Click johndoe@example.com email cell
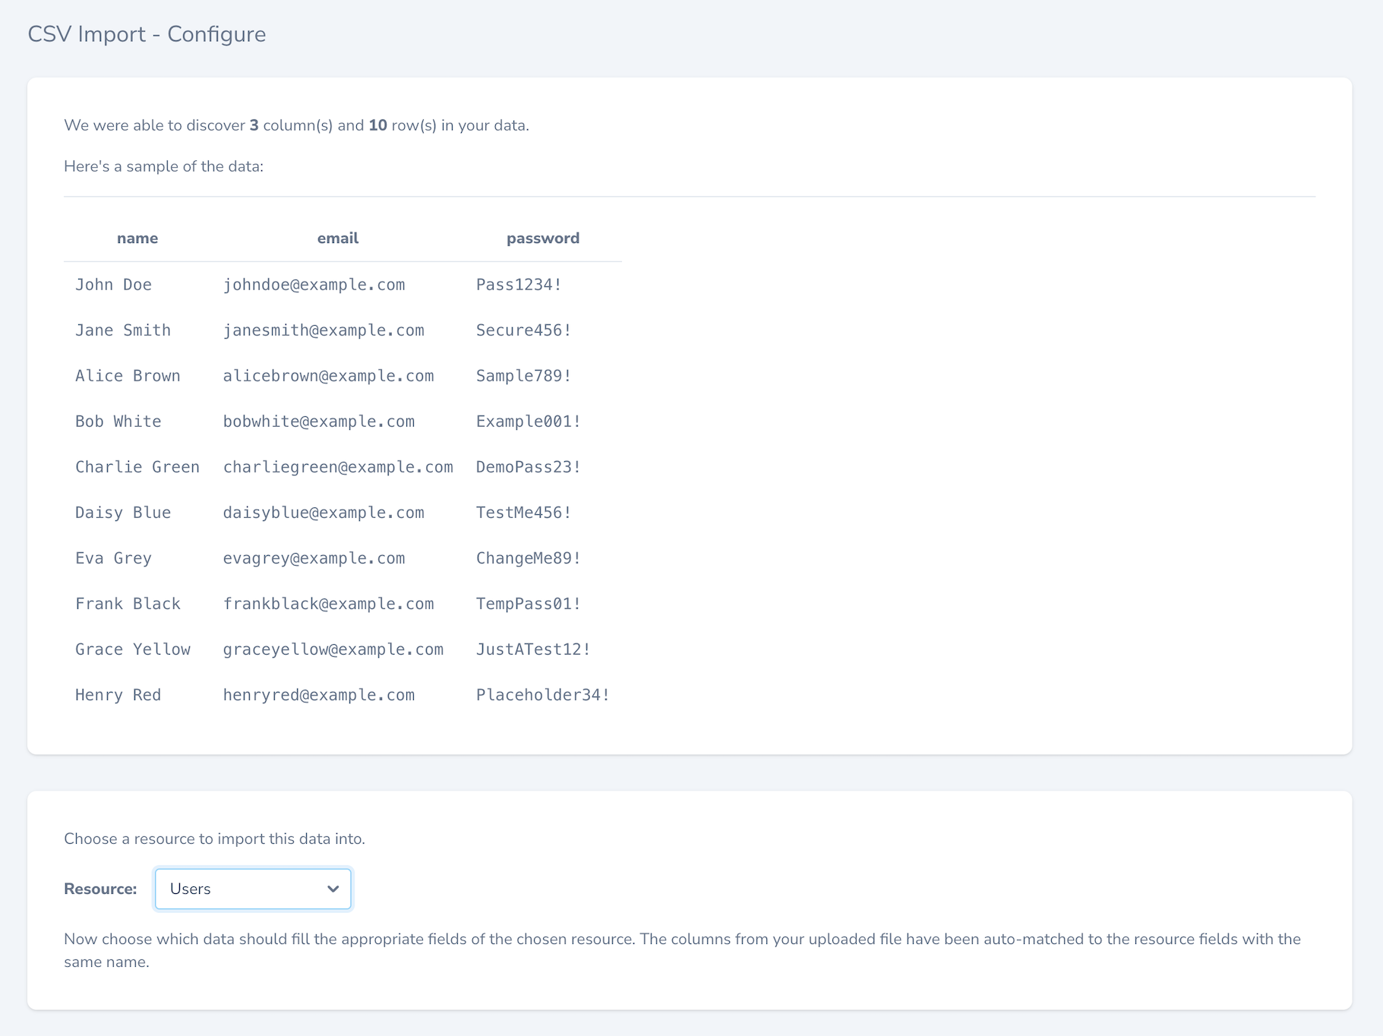This screenshot has height=1036, width=1383. (314, 284)
